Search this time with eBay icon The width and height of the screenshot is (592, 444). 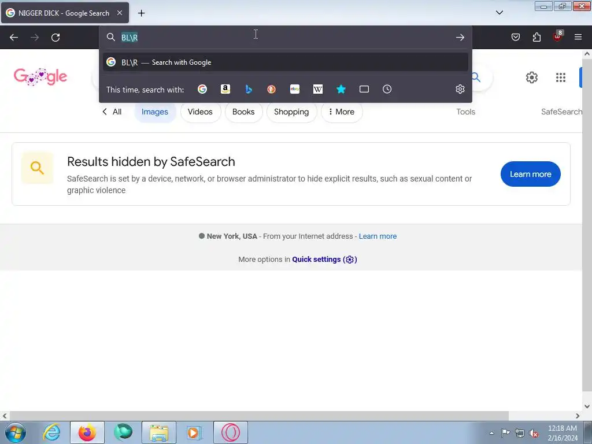click(295, 89)
